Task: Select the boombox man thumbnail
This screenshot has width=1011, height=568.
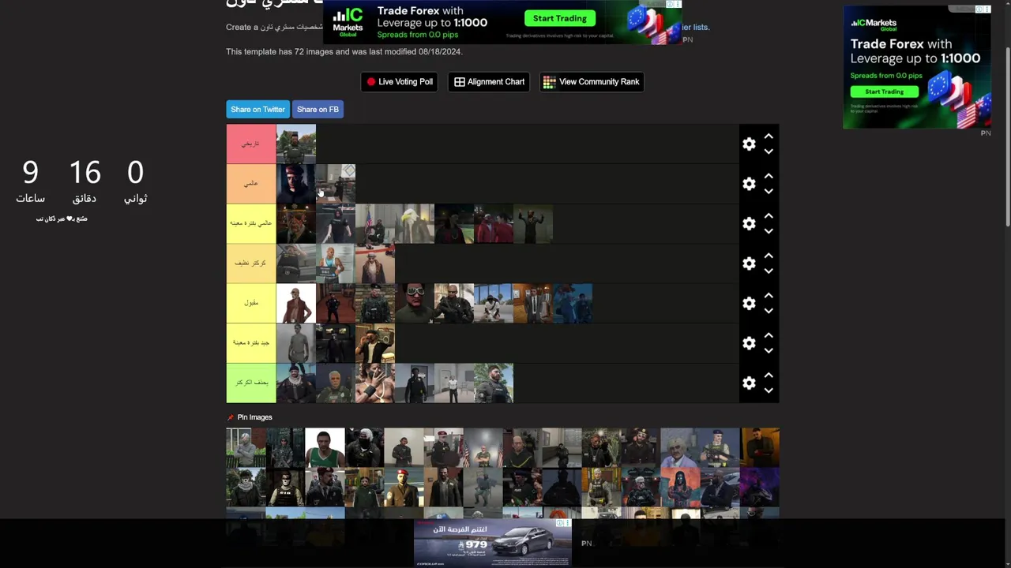Action: [x=375, y=343]
